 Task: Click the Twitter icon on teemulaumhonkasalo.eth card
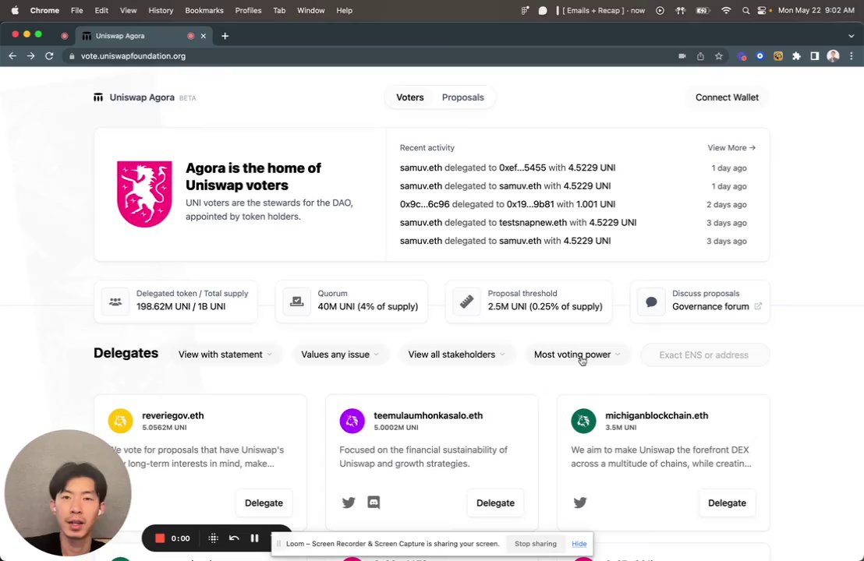click(349, 503)
